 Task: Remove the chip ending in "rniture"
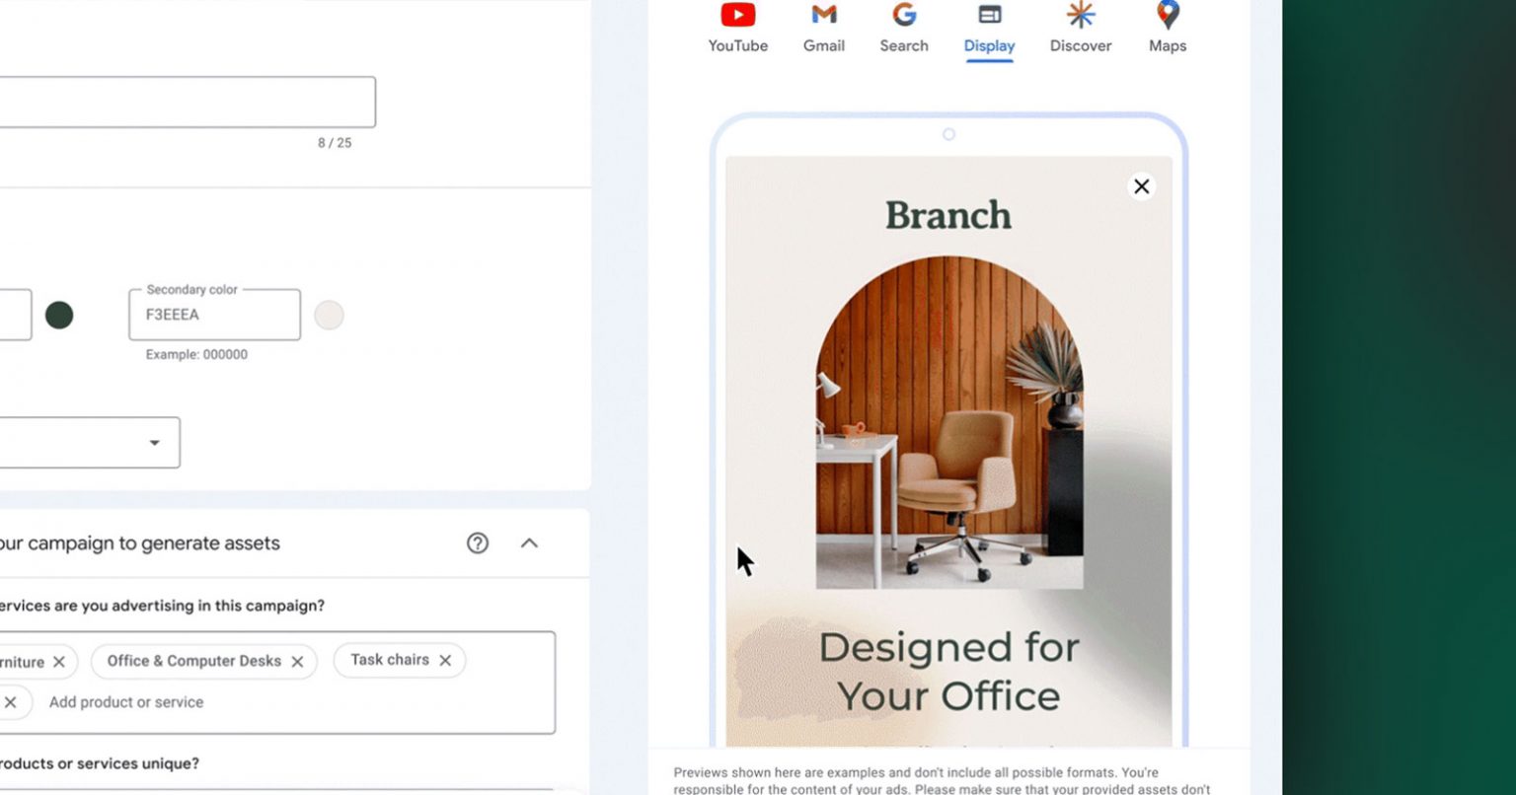tap(59, 662)
